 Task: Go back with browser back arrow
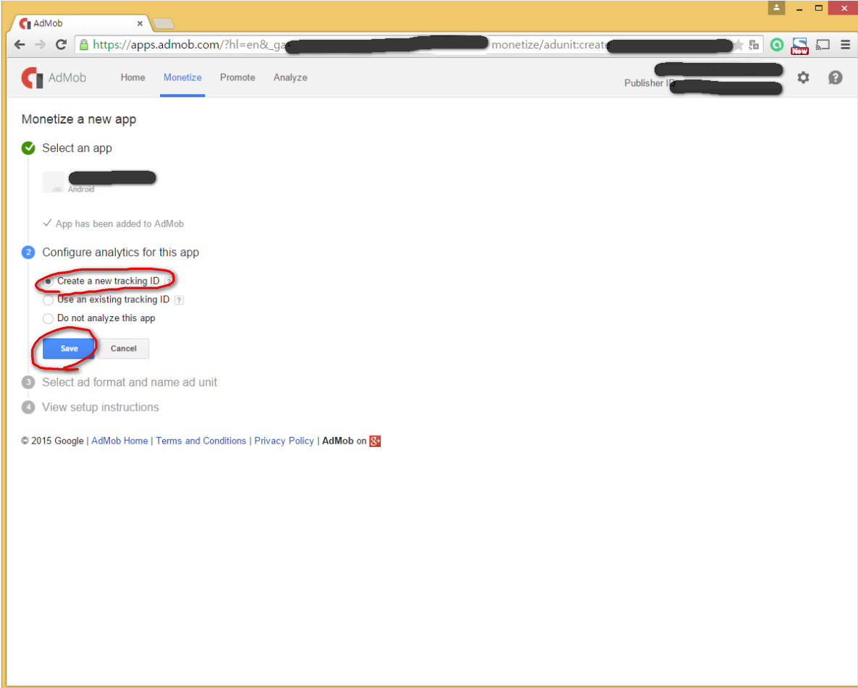[x=20, y=45]
